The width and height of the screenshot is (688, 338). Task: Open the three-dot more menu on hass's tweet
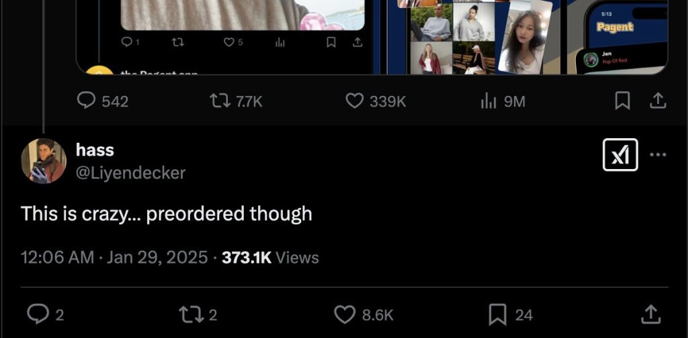tap(658, 154)
